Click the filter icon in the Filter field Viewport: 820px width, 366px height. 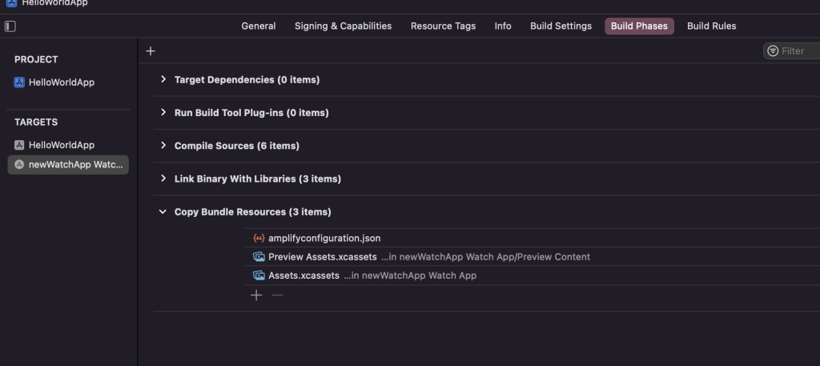pos(773,50)
